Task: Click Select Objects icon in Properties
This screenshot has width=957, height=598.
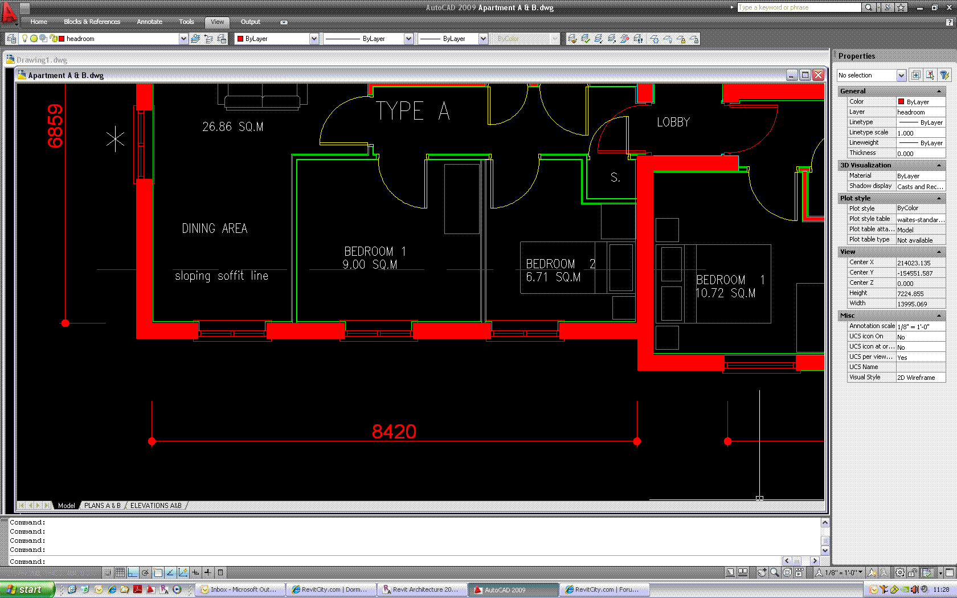Action: point(930,75)
